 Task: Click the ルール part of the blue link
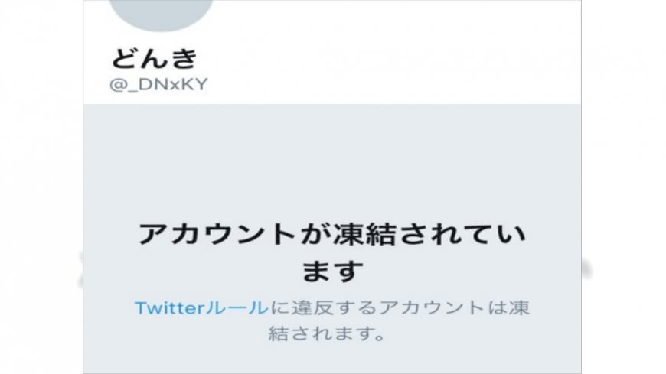click(237, 307)
